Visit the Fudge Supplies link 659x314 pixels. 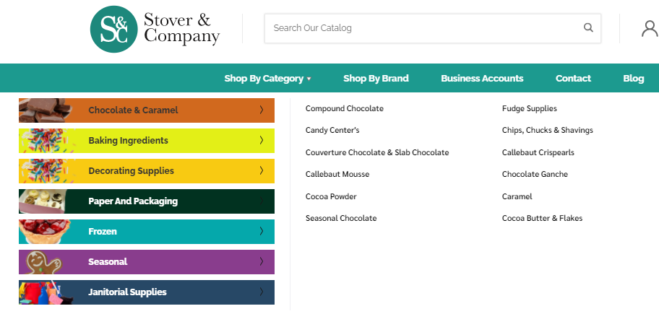[530, 109]
